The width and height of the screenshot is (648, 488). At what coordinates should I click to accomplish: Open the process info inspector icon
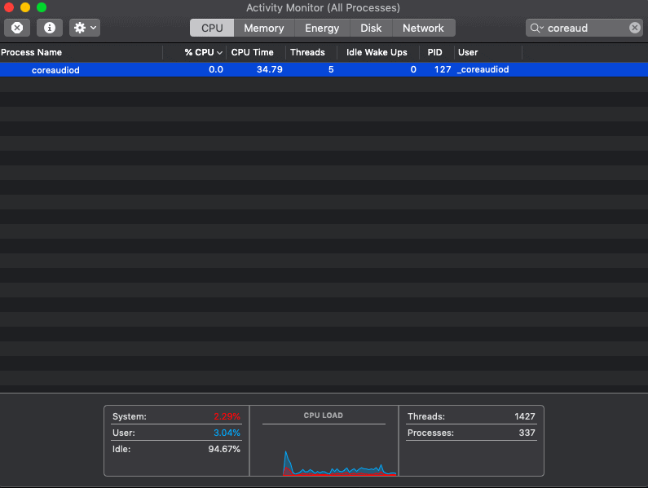[x=50, y=28]
